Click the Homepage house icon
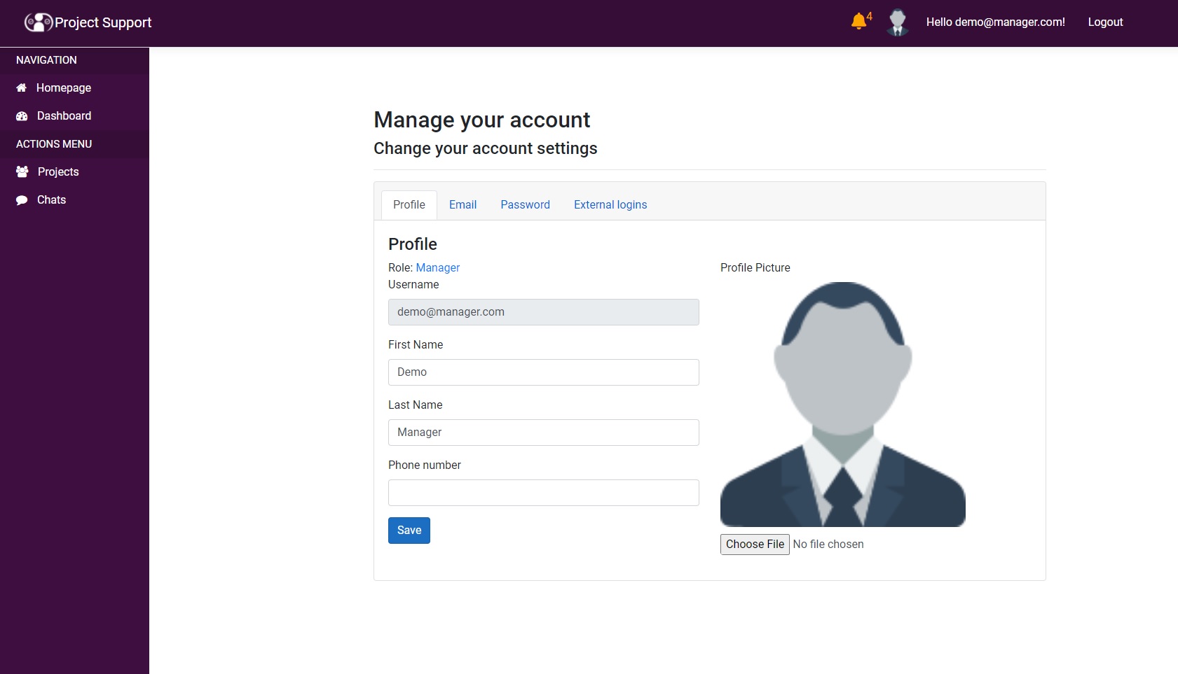Image resolution: width=1178 pixels, height=674 pixels. click(22, 87)
